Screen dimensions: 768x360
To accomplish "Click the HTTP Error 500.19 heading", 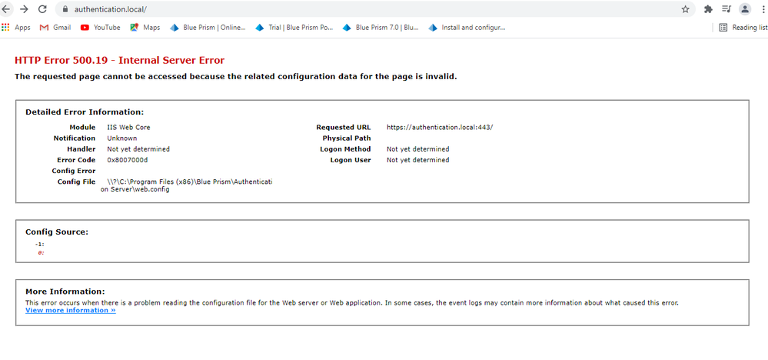I will coord(119,60).
